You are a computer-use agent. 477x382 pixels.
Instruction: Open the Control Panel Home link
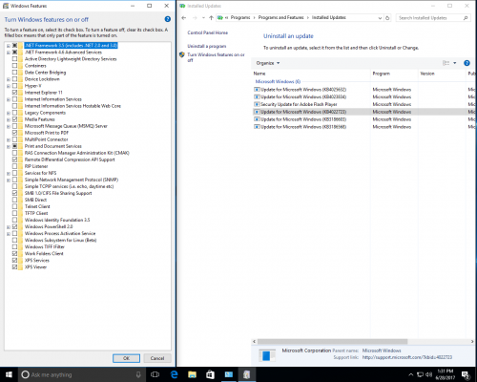pyautogui.click(x=207, y=32)
